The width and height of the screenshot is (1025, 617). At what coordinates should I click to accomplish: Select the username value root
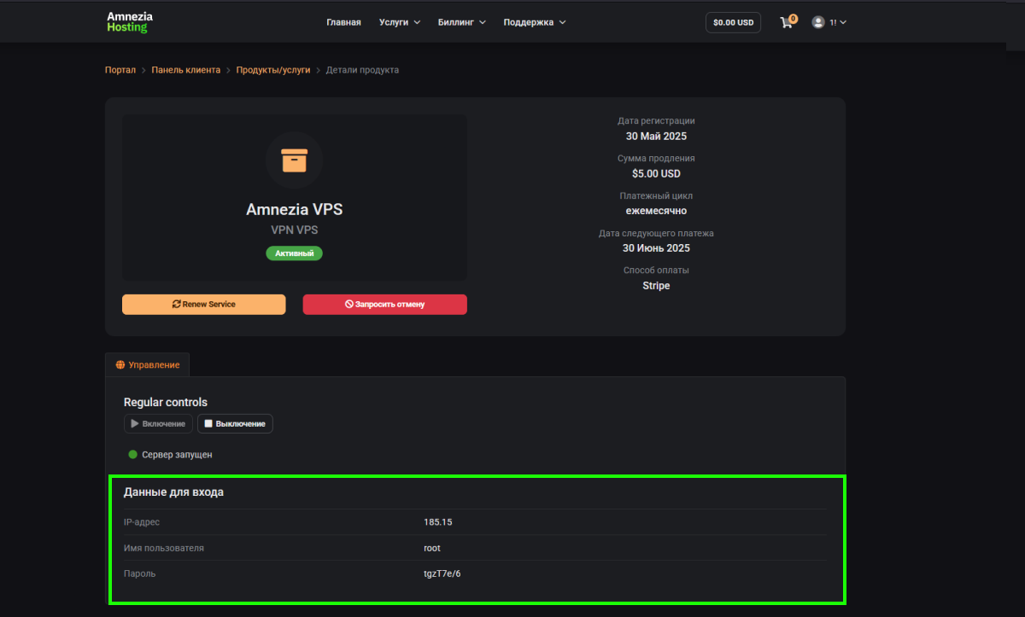pos(432,548)
